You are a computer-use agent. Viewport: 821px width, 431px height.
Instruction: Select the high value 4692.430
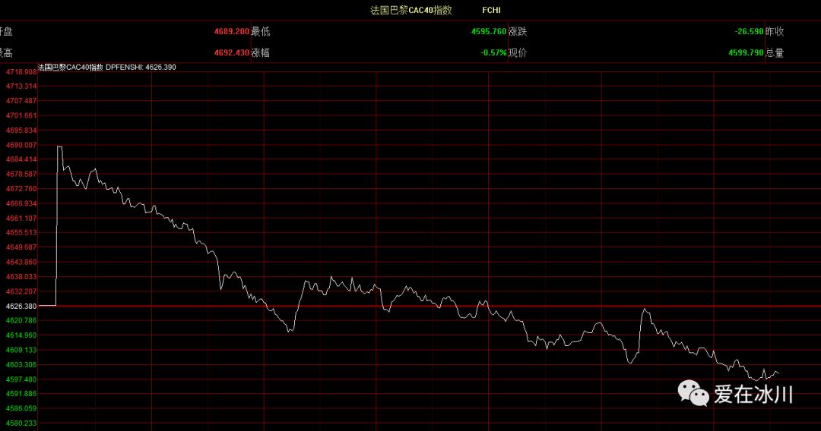pyautogui.click(x=231, y=53)
